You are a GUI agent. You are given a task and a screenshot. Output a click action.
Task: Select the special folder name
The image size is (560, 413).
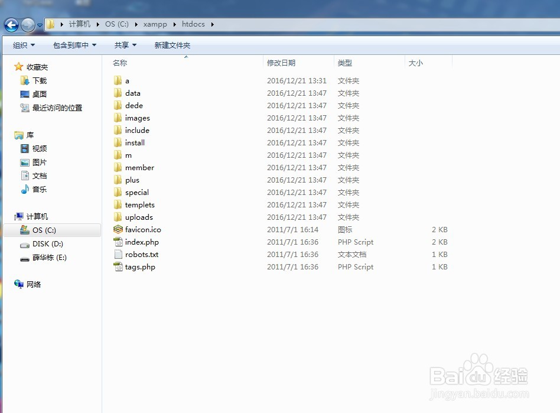[137, 193]
